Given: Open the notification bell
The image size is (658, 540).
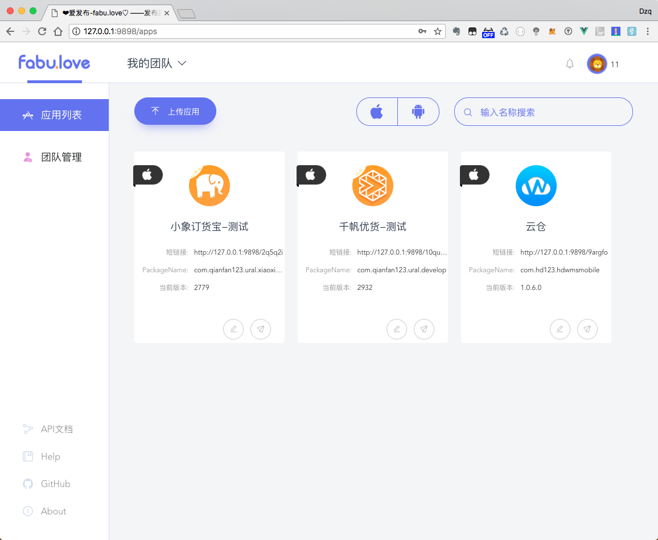Looking at the screenshot, I should (x=569, y=64).
